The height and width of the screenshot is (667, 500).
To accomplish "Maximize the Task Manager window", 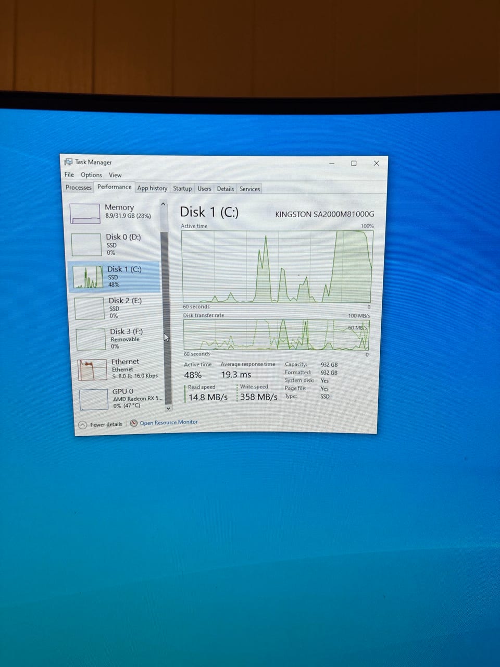I will [x=354, y=163].
